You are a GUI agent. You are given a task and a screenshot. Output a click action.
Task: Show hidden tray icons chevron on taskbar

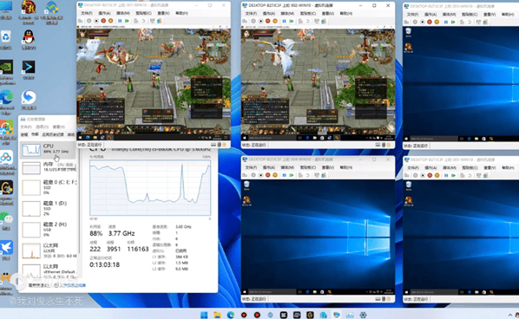[x=510, y=315]
